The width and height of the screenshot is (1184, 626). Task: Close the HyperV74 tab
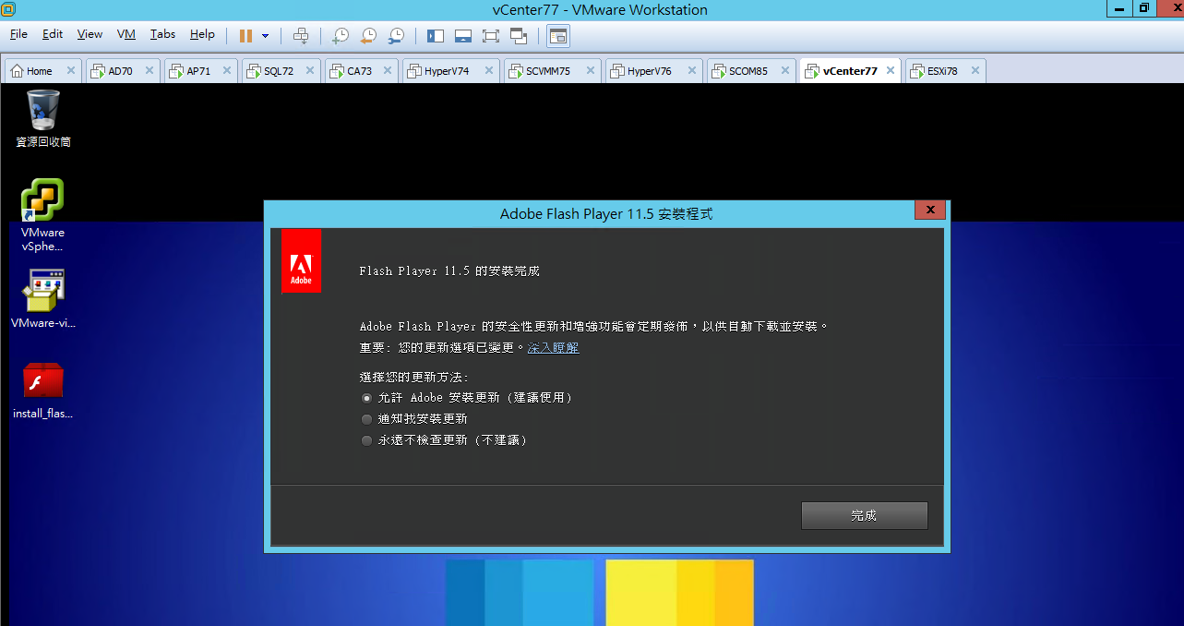489,71
